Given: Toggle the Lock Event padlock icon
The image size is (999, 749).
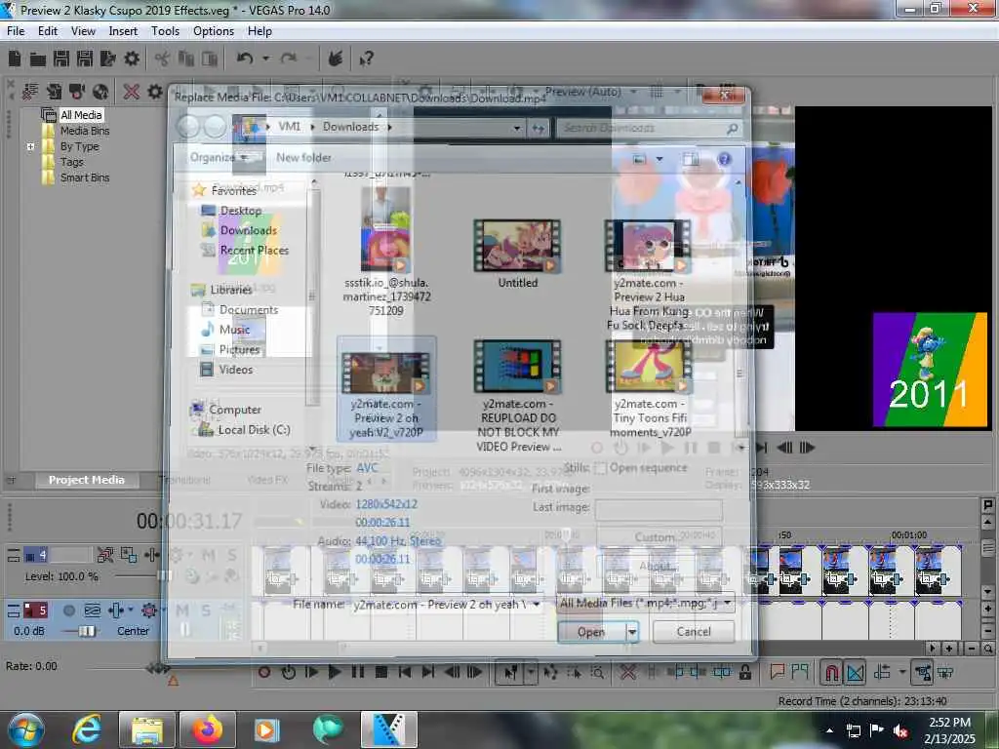Looking at the screenshot, I should [744, 672].
